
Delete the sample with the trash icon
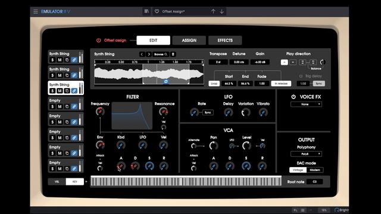[173, 54]
